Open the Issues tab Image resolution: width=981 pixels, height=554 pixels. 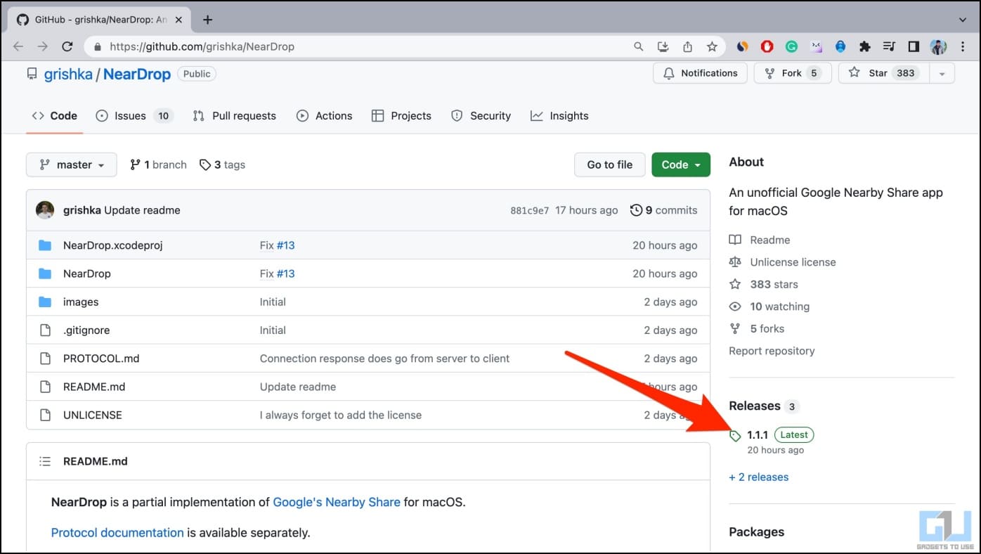[x=134, y=116]
